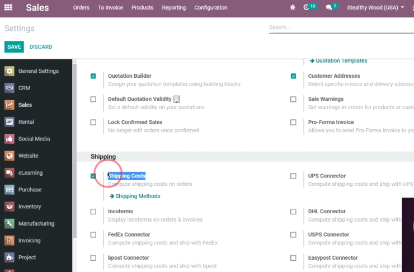Open the Orders menu
Viewport: 414px width, 272px height.
81,7
